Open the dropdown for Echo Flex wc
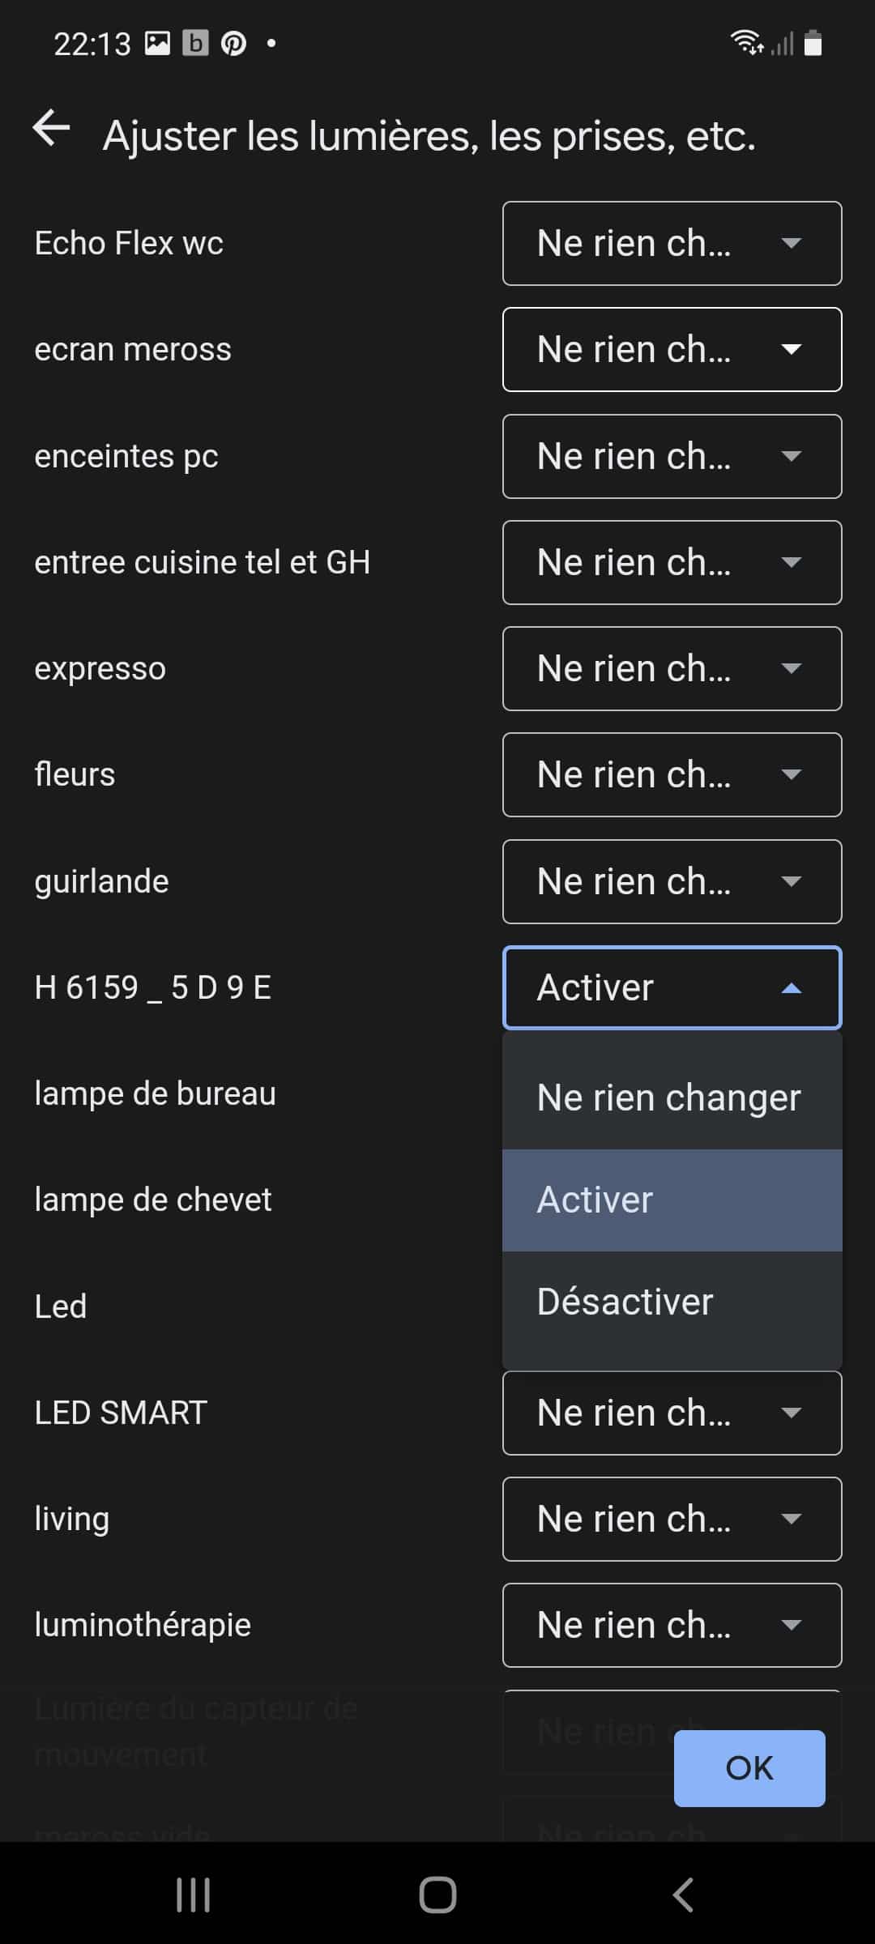This screenshot has height=1944, width=875. (672, 244)
